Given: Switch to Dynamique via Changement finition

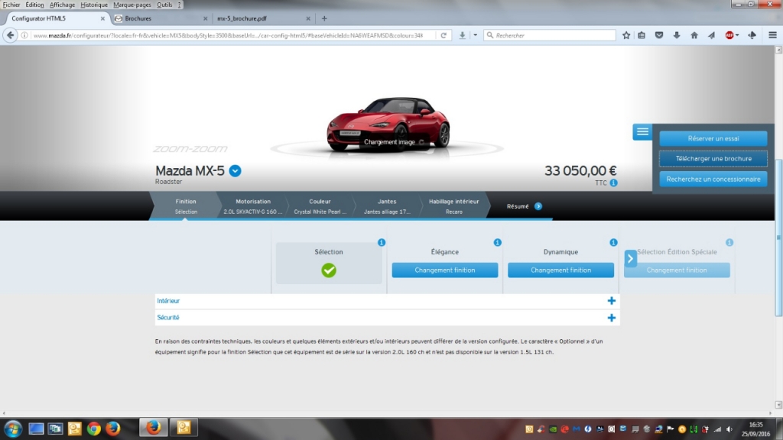Looking at the screenshot, I should pos(560,270).
